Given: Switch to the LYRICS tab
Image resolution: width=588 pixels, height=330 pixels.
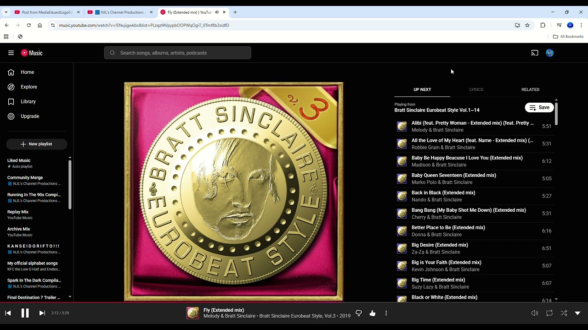Looking at the screenshot, I should coord(476,89).
